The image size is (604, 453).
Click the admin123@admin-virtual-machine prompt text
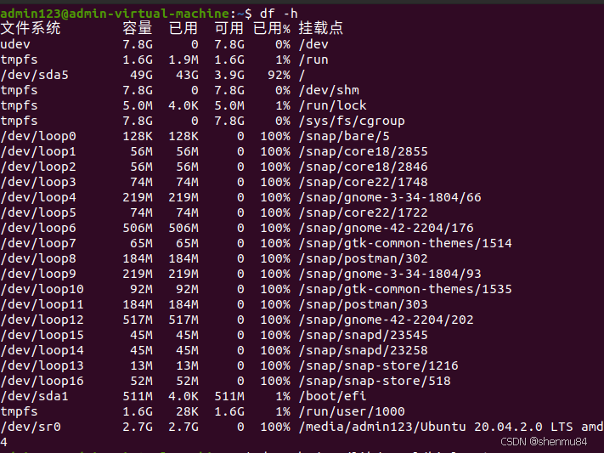pyautogui.click(x=115, y=13)
